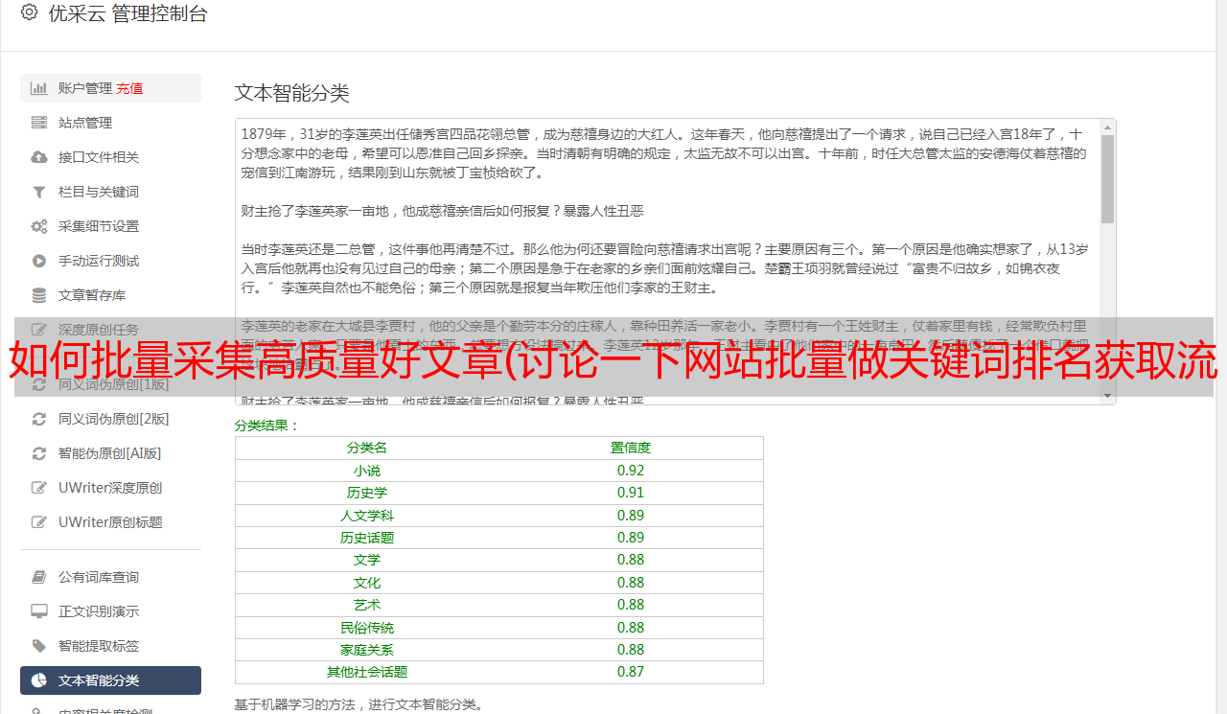
Task: Click the refresh icon for 同义词伪原创[2版]
Action: click(x=39, y=419)
